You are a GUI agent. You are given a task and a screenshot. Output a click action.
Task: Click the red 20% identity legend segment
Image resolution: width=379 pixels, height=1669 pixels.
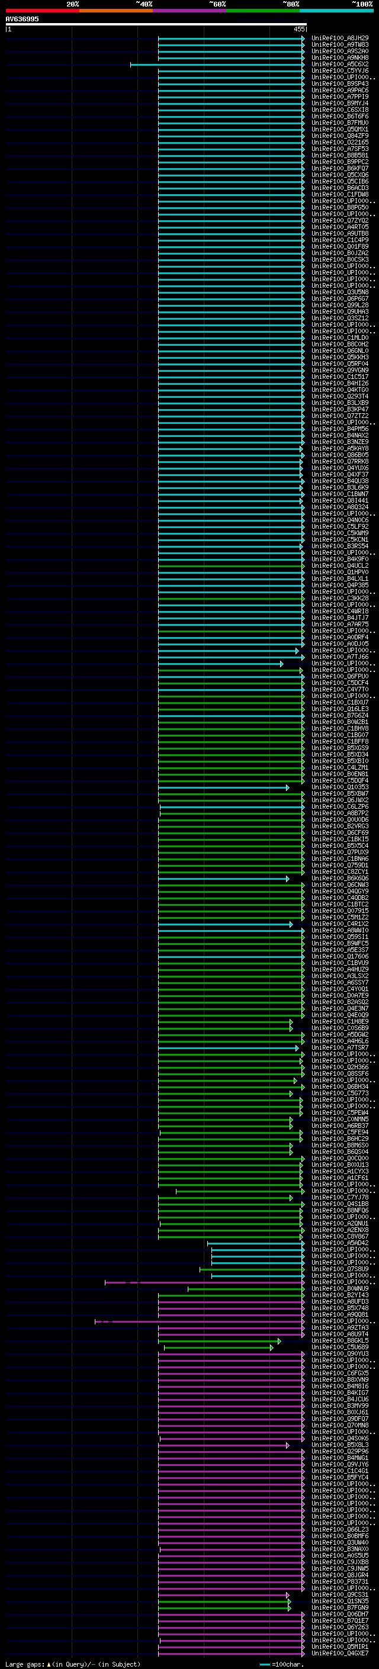tap(42, 11)
